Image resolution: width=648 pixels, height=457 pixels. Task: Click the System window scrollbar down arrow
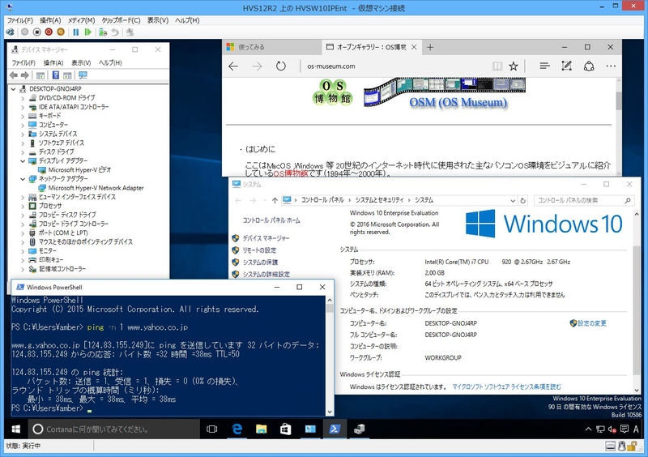(x=637, y=390)
